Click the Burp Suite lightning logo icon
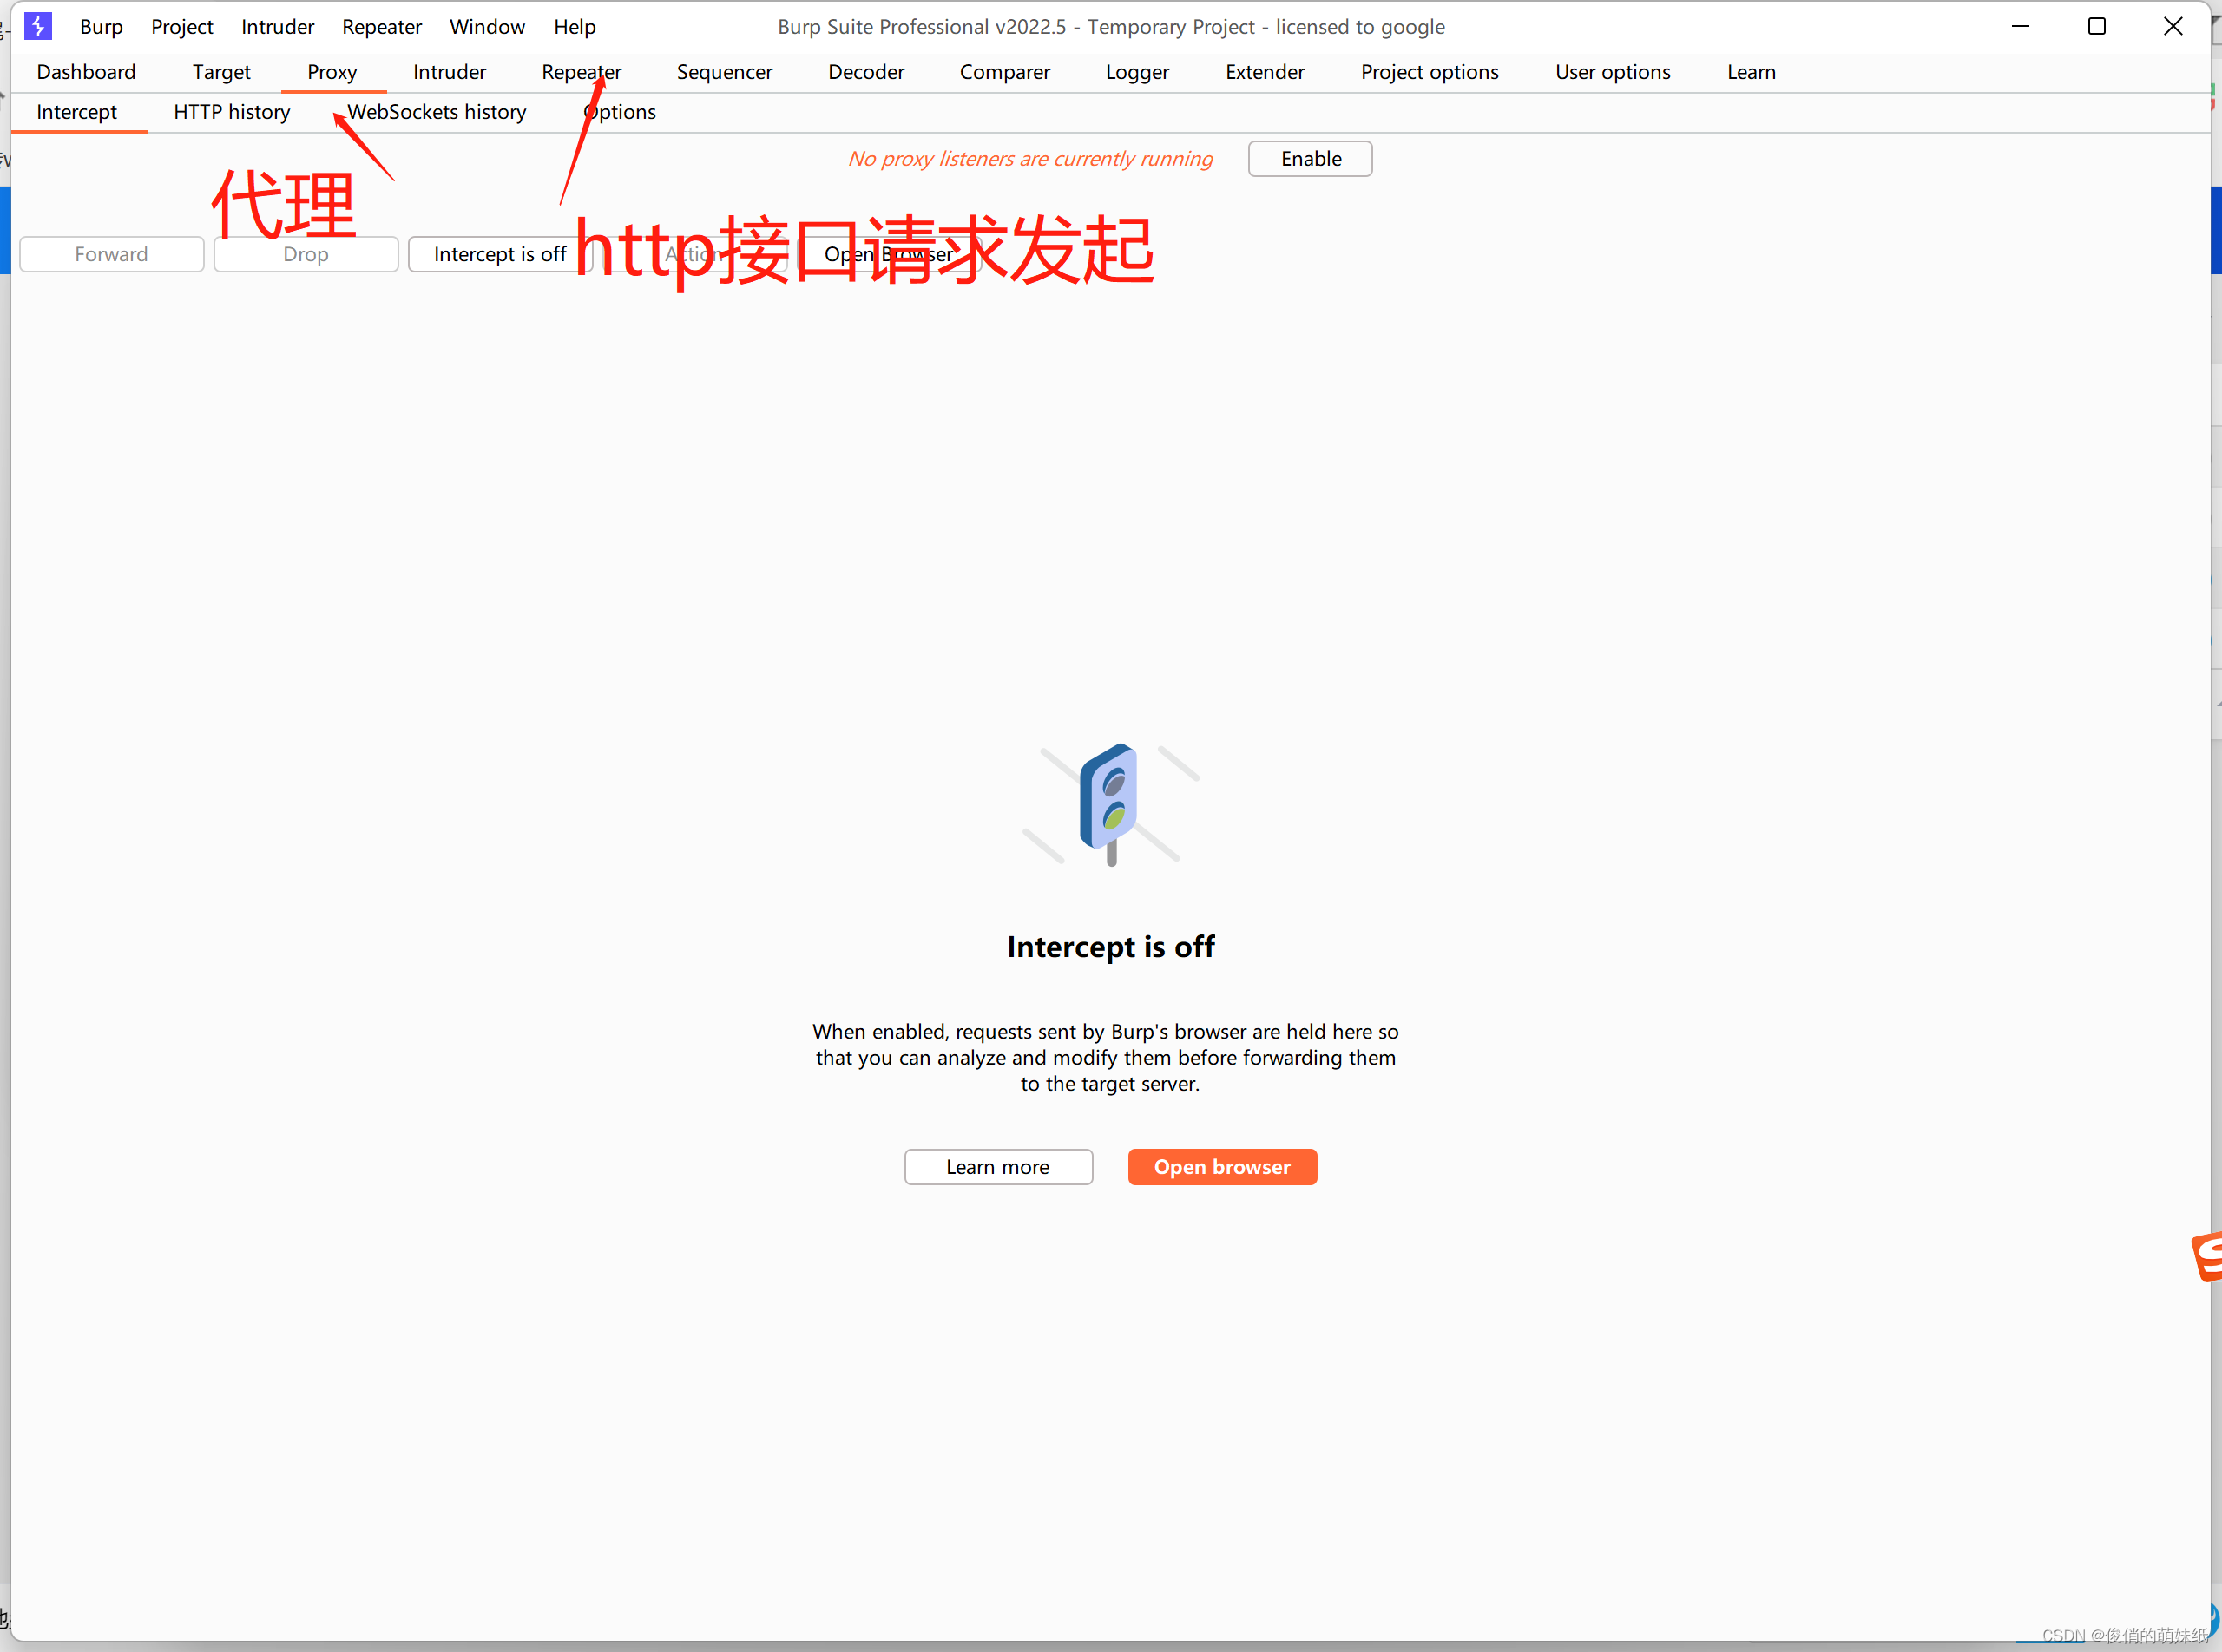Image resolution: width=2222 pixels, height=1652 pixels. (x=38, y=26)
